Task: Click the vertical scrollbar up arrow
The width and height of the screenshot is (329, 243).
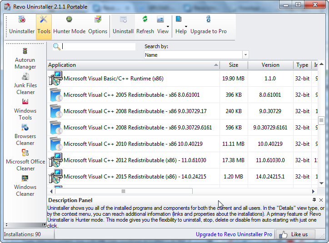Action: pos(321,64)
